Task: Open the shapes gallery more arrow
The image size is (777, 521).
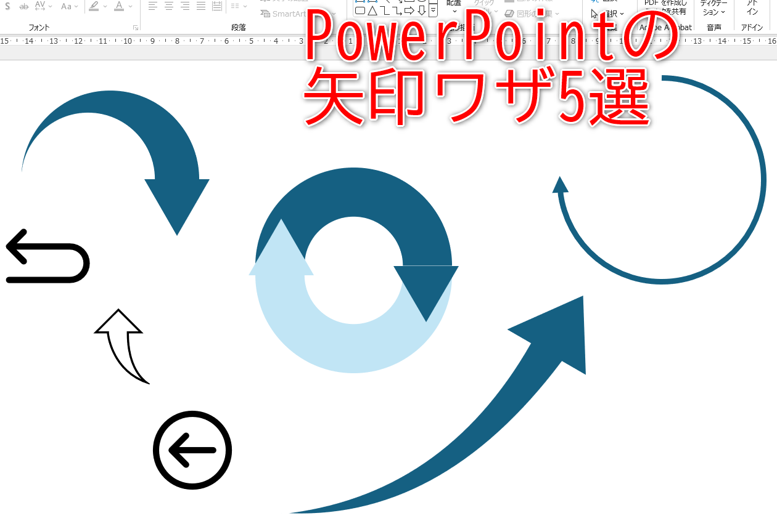Action: tap(434, 10)
